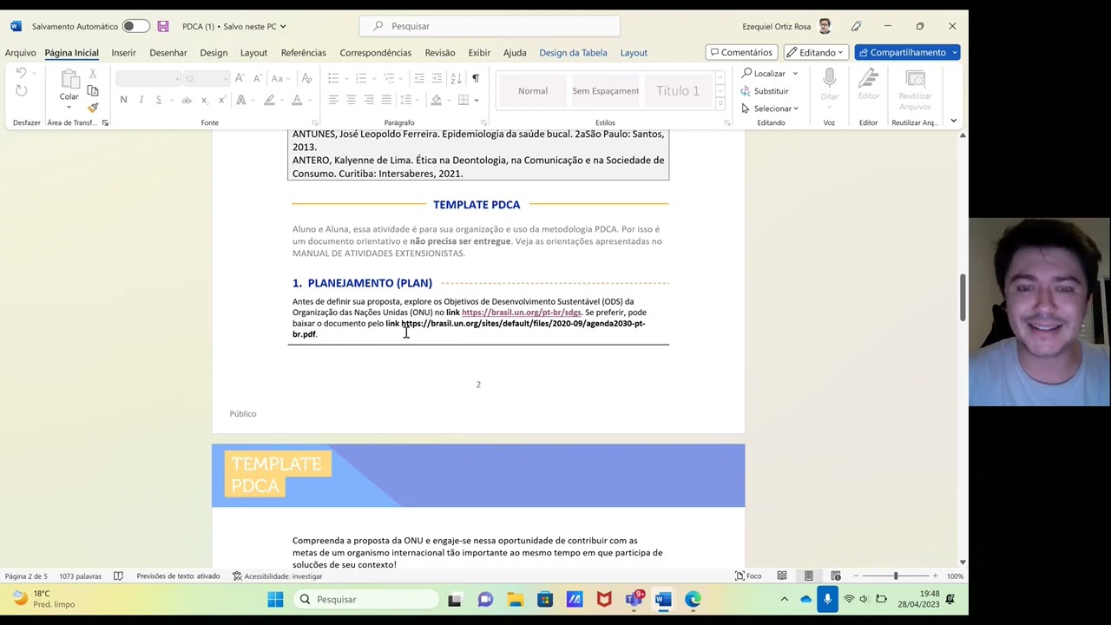This screenshot has width=1111, height=625.
Task: Click the pen-and-sparkle icon beside the user name
Action: pos(856,26)
